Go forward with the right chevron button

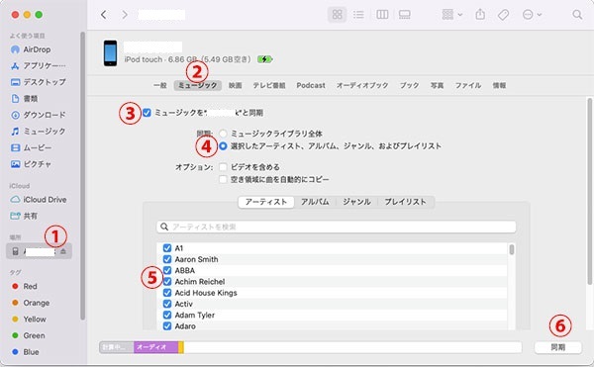[125, 15]
